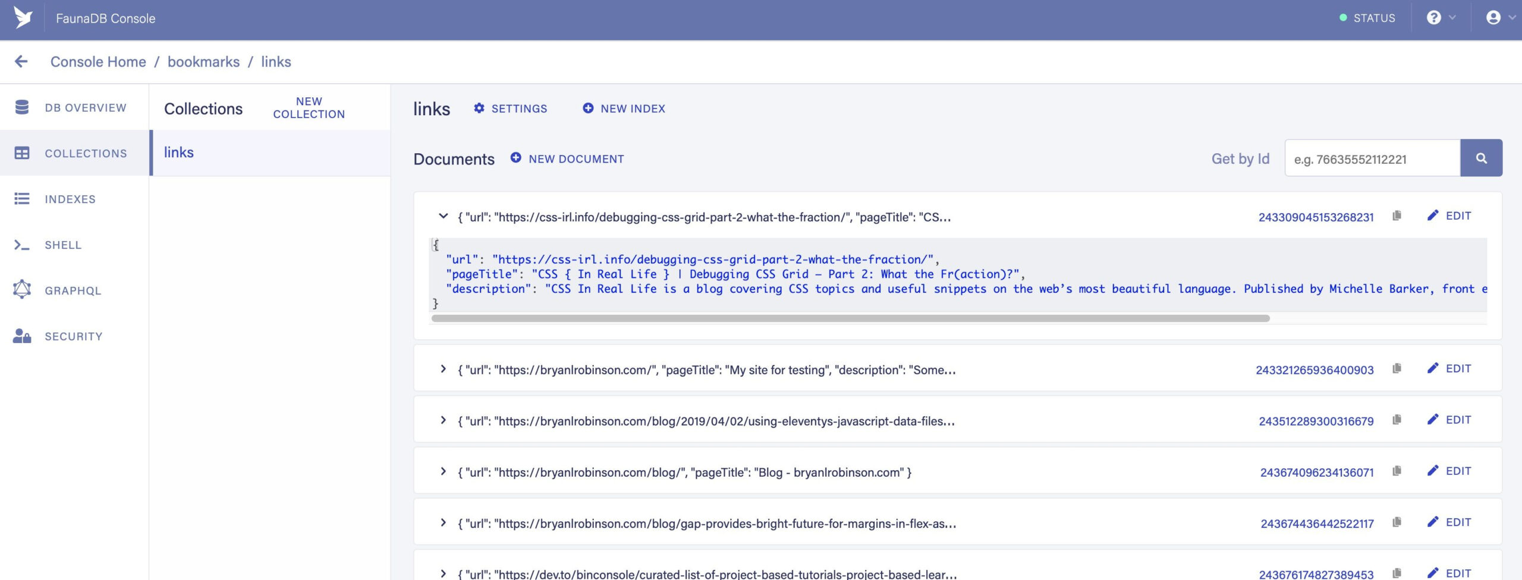Click NEW INDEX label
1522x580 pixels.
(x=633, y=109)
